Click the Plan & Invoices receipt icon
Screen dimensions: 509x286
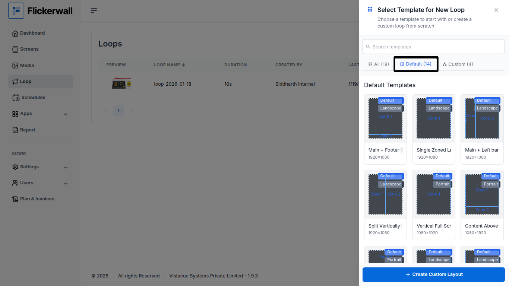[15, 199]
